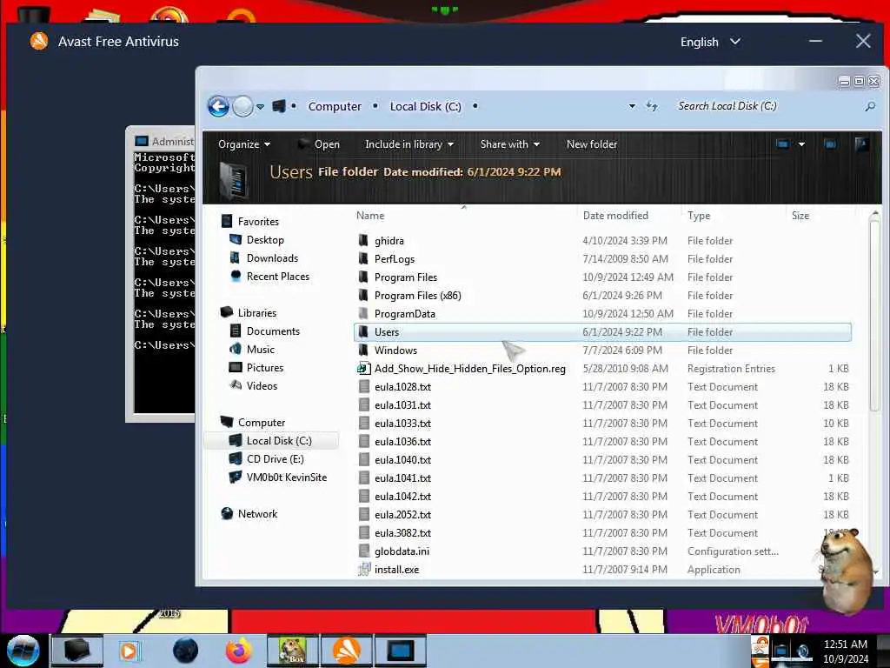Open Recent Places in navigation pane
The image size is (890, 668).
[269, 276]
